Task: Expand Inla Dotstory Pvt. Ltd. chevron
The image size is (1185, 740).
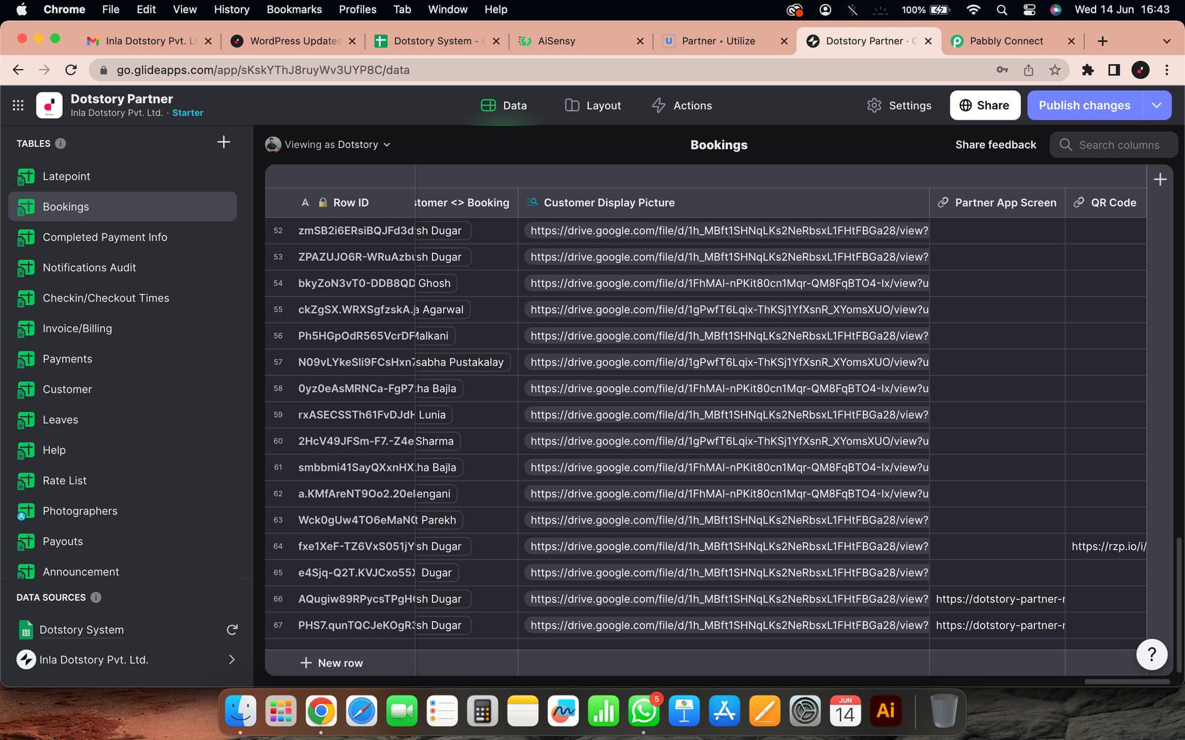Action: (x=232, y=660)
